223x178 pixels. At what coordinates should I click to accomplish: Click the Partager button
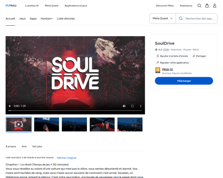pos(199,56)
